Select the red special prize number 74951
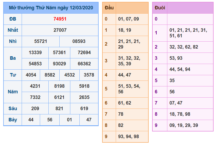The image size is (216, 144). 60,19
